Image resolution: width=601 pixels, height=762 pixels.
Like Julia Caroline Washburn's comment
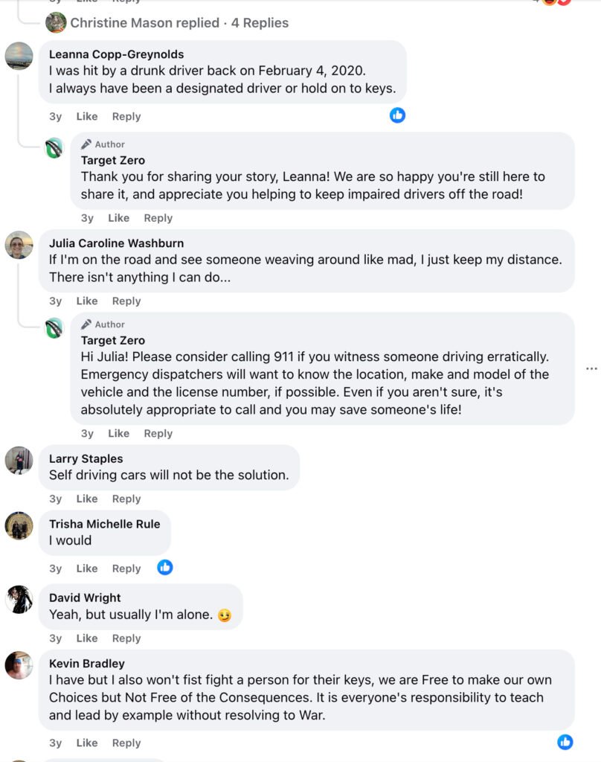(x=87, y=301)
